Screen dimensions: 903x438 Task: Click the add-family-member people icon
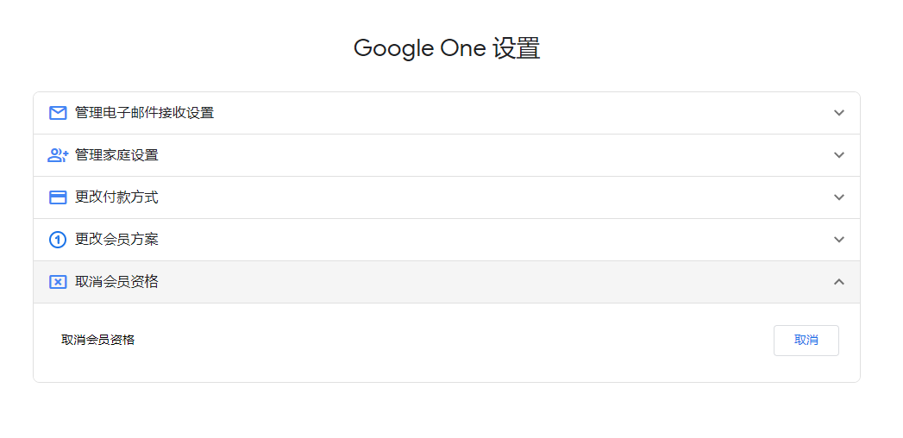58,155
